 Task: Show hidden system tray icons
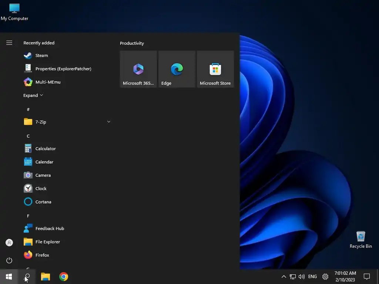click(x=284, y=277)
